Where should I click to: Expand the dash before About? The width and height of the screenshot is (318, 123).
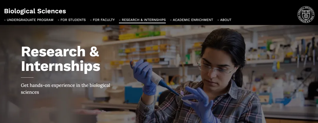(218, 20)
